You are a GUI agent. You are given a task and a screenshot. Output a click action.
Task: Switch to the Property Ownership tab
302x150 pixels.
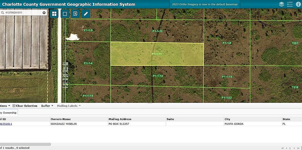(x=9, y=113)
